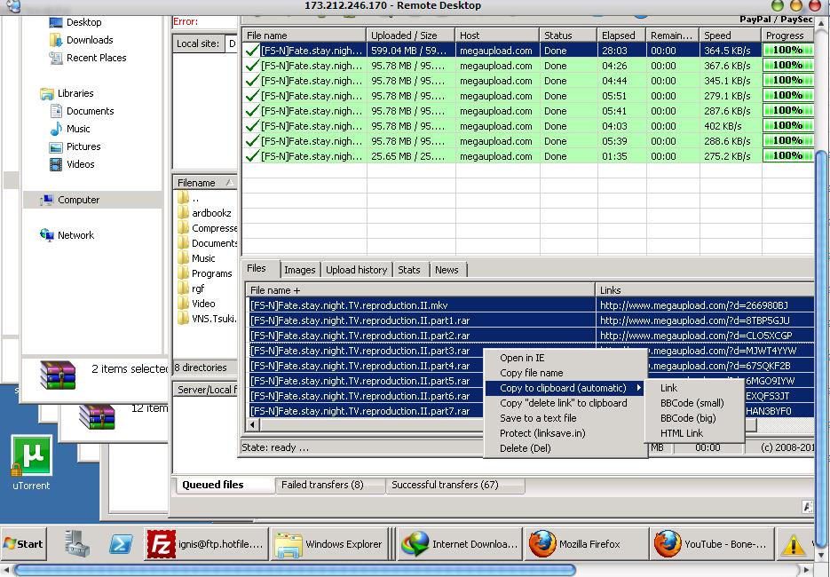The image size is (830, 577).
Task: Open Music library in Explorer sidebar
Action: click(70, 130)
